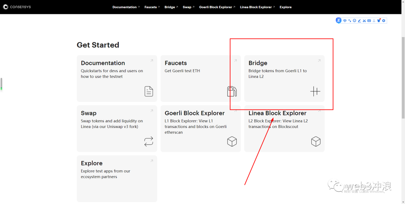
Task: Click external-link arrow on Explore card
Action: 152,161
